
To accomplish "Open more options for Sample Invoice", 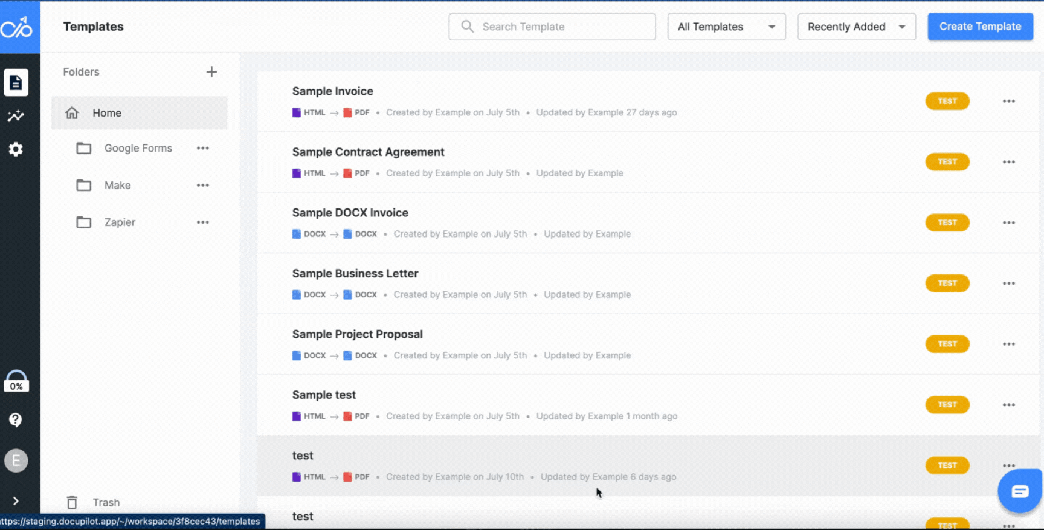I will (1008, 101).
